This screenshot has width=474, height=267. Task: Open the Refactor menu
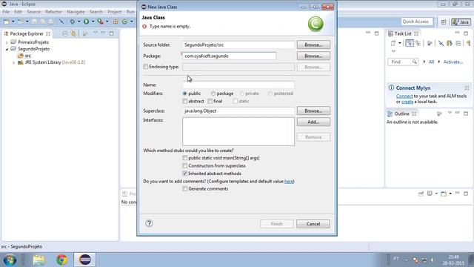[x=53, y=12]
